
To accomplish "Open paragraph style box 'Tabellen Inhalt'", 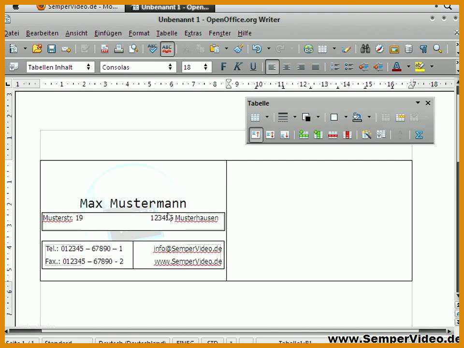I will click(60, 67).
